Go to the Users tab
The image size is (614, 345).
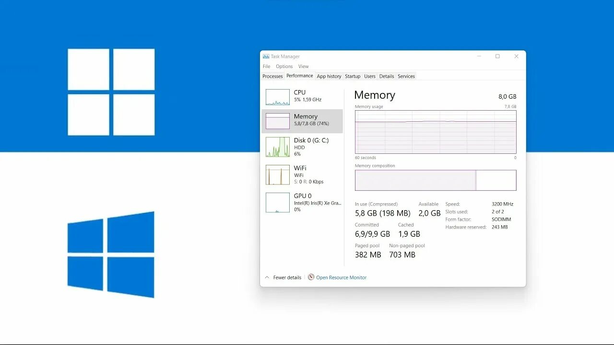pyautogui.click(x=370, y=76)
